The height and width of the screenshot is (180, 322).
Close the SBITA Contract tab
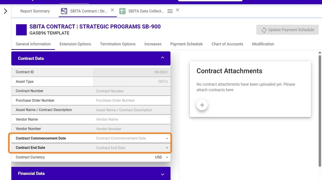(x=112, y=10)
